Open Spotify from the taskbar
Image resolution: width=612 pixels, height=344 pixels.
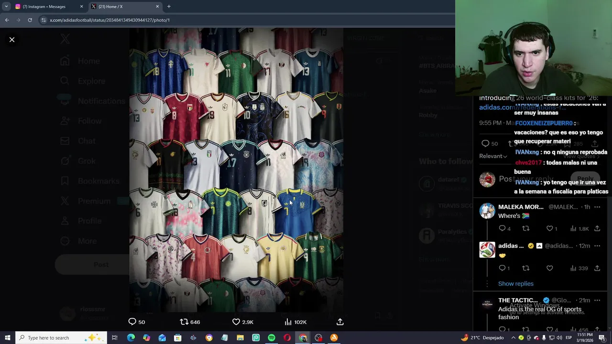pos(272,338)
